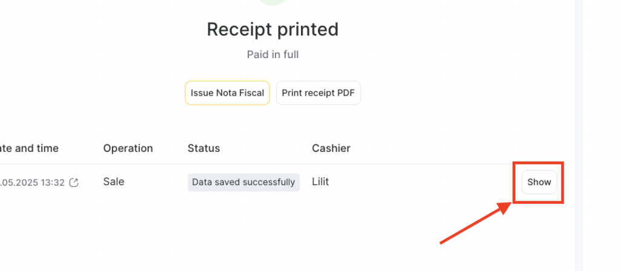Image resolution: width=620 pixels, height=271 pixels.
Task: Click the green status circle above the heading
Action: [273, 2]
